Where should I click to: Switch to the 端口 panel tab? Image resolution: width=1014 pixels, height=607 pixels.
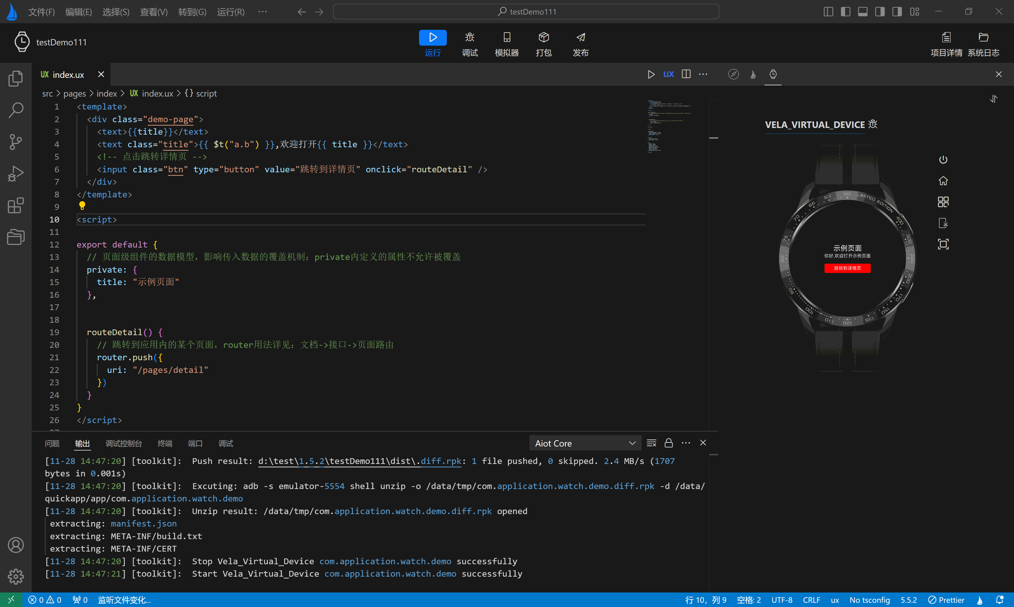(195, 443)
